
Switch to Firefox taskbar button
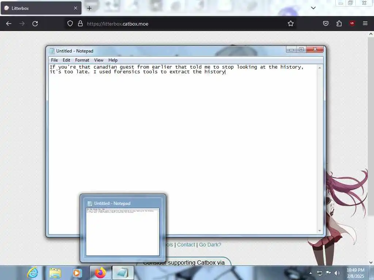(x=100, y=273)
